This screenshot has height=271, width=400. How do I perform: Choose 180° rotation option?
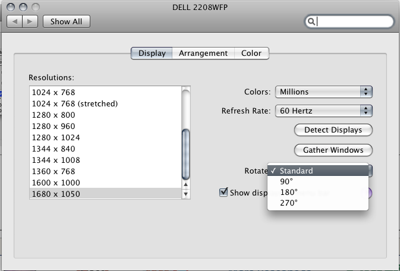(318, 192)
